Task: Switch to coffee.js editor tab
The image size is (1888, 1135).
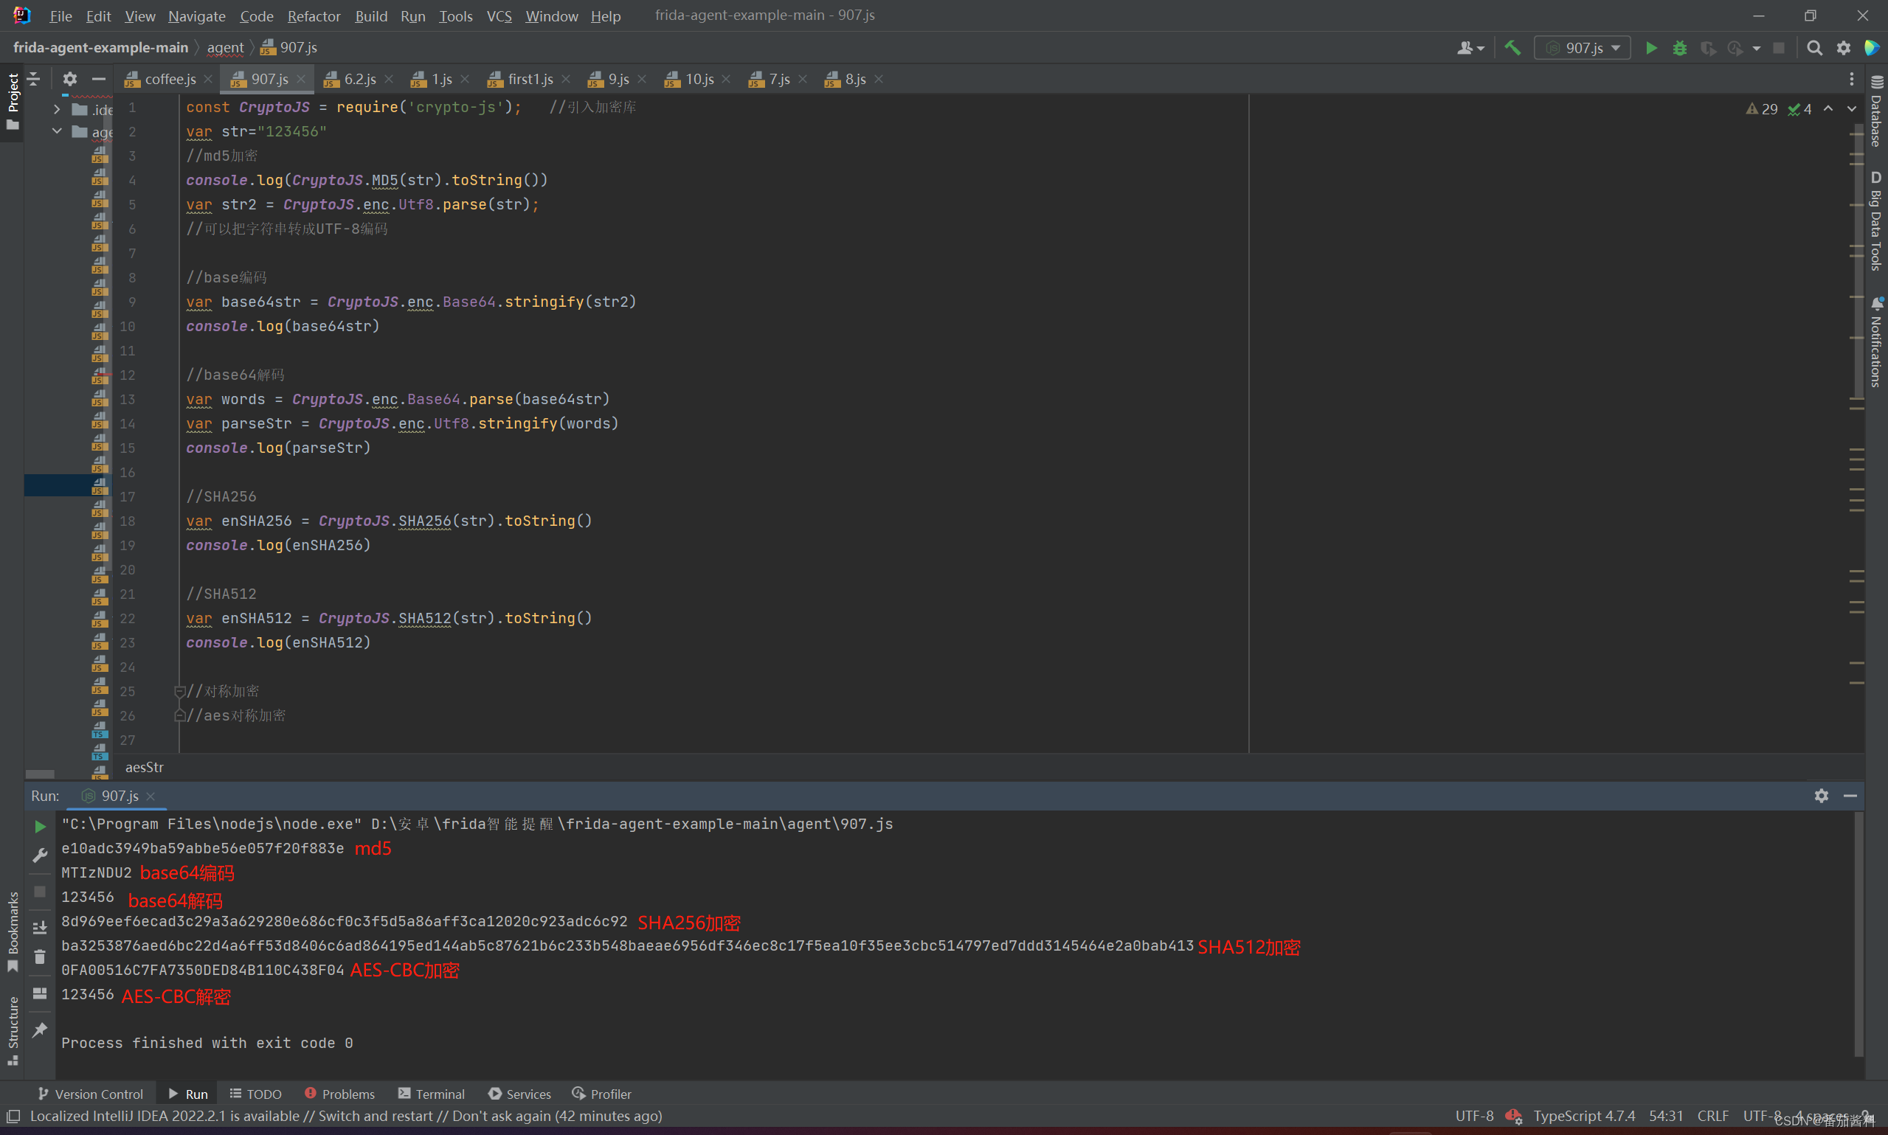Action: [169, 79]
